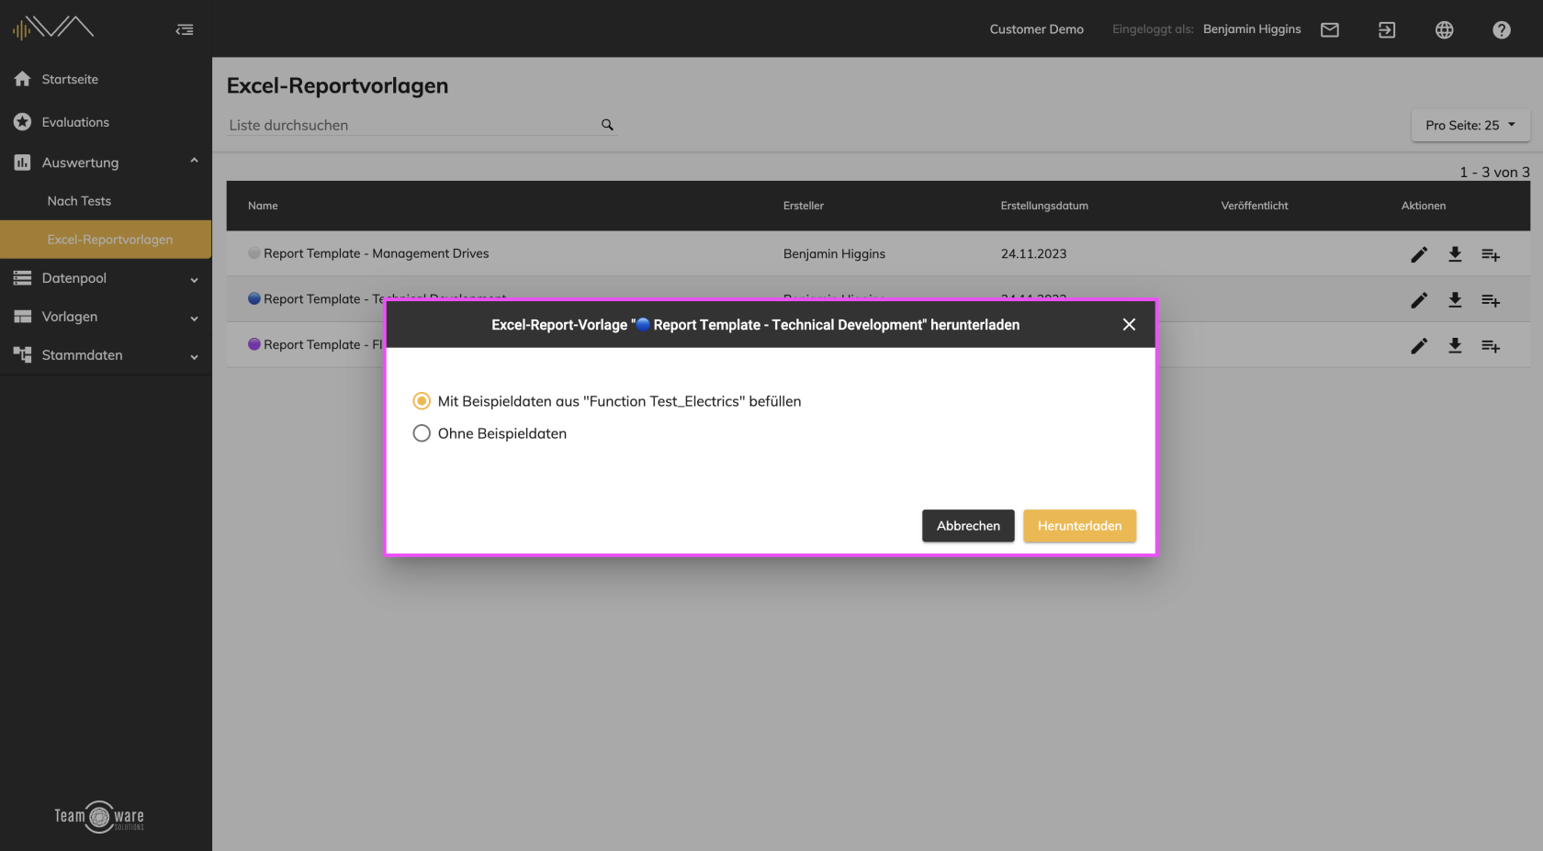Click the blue dot of Technical Development row

[x=254, y=298]
